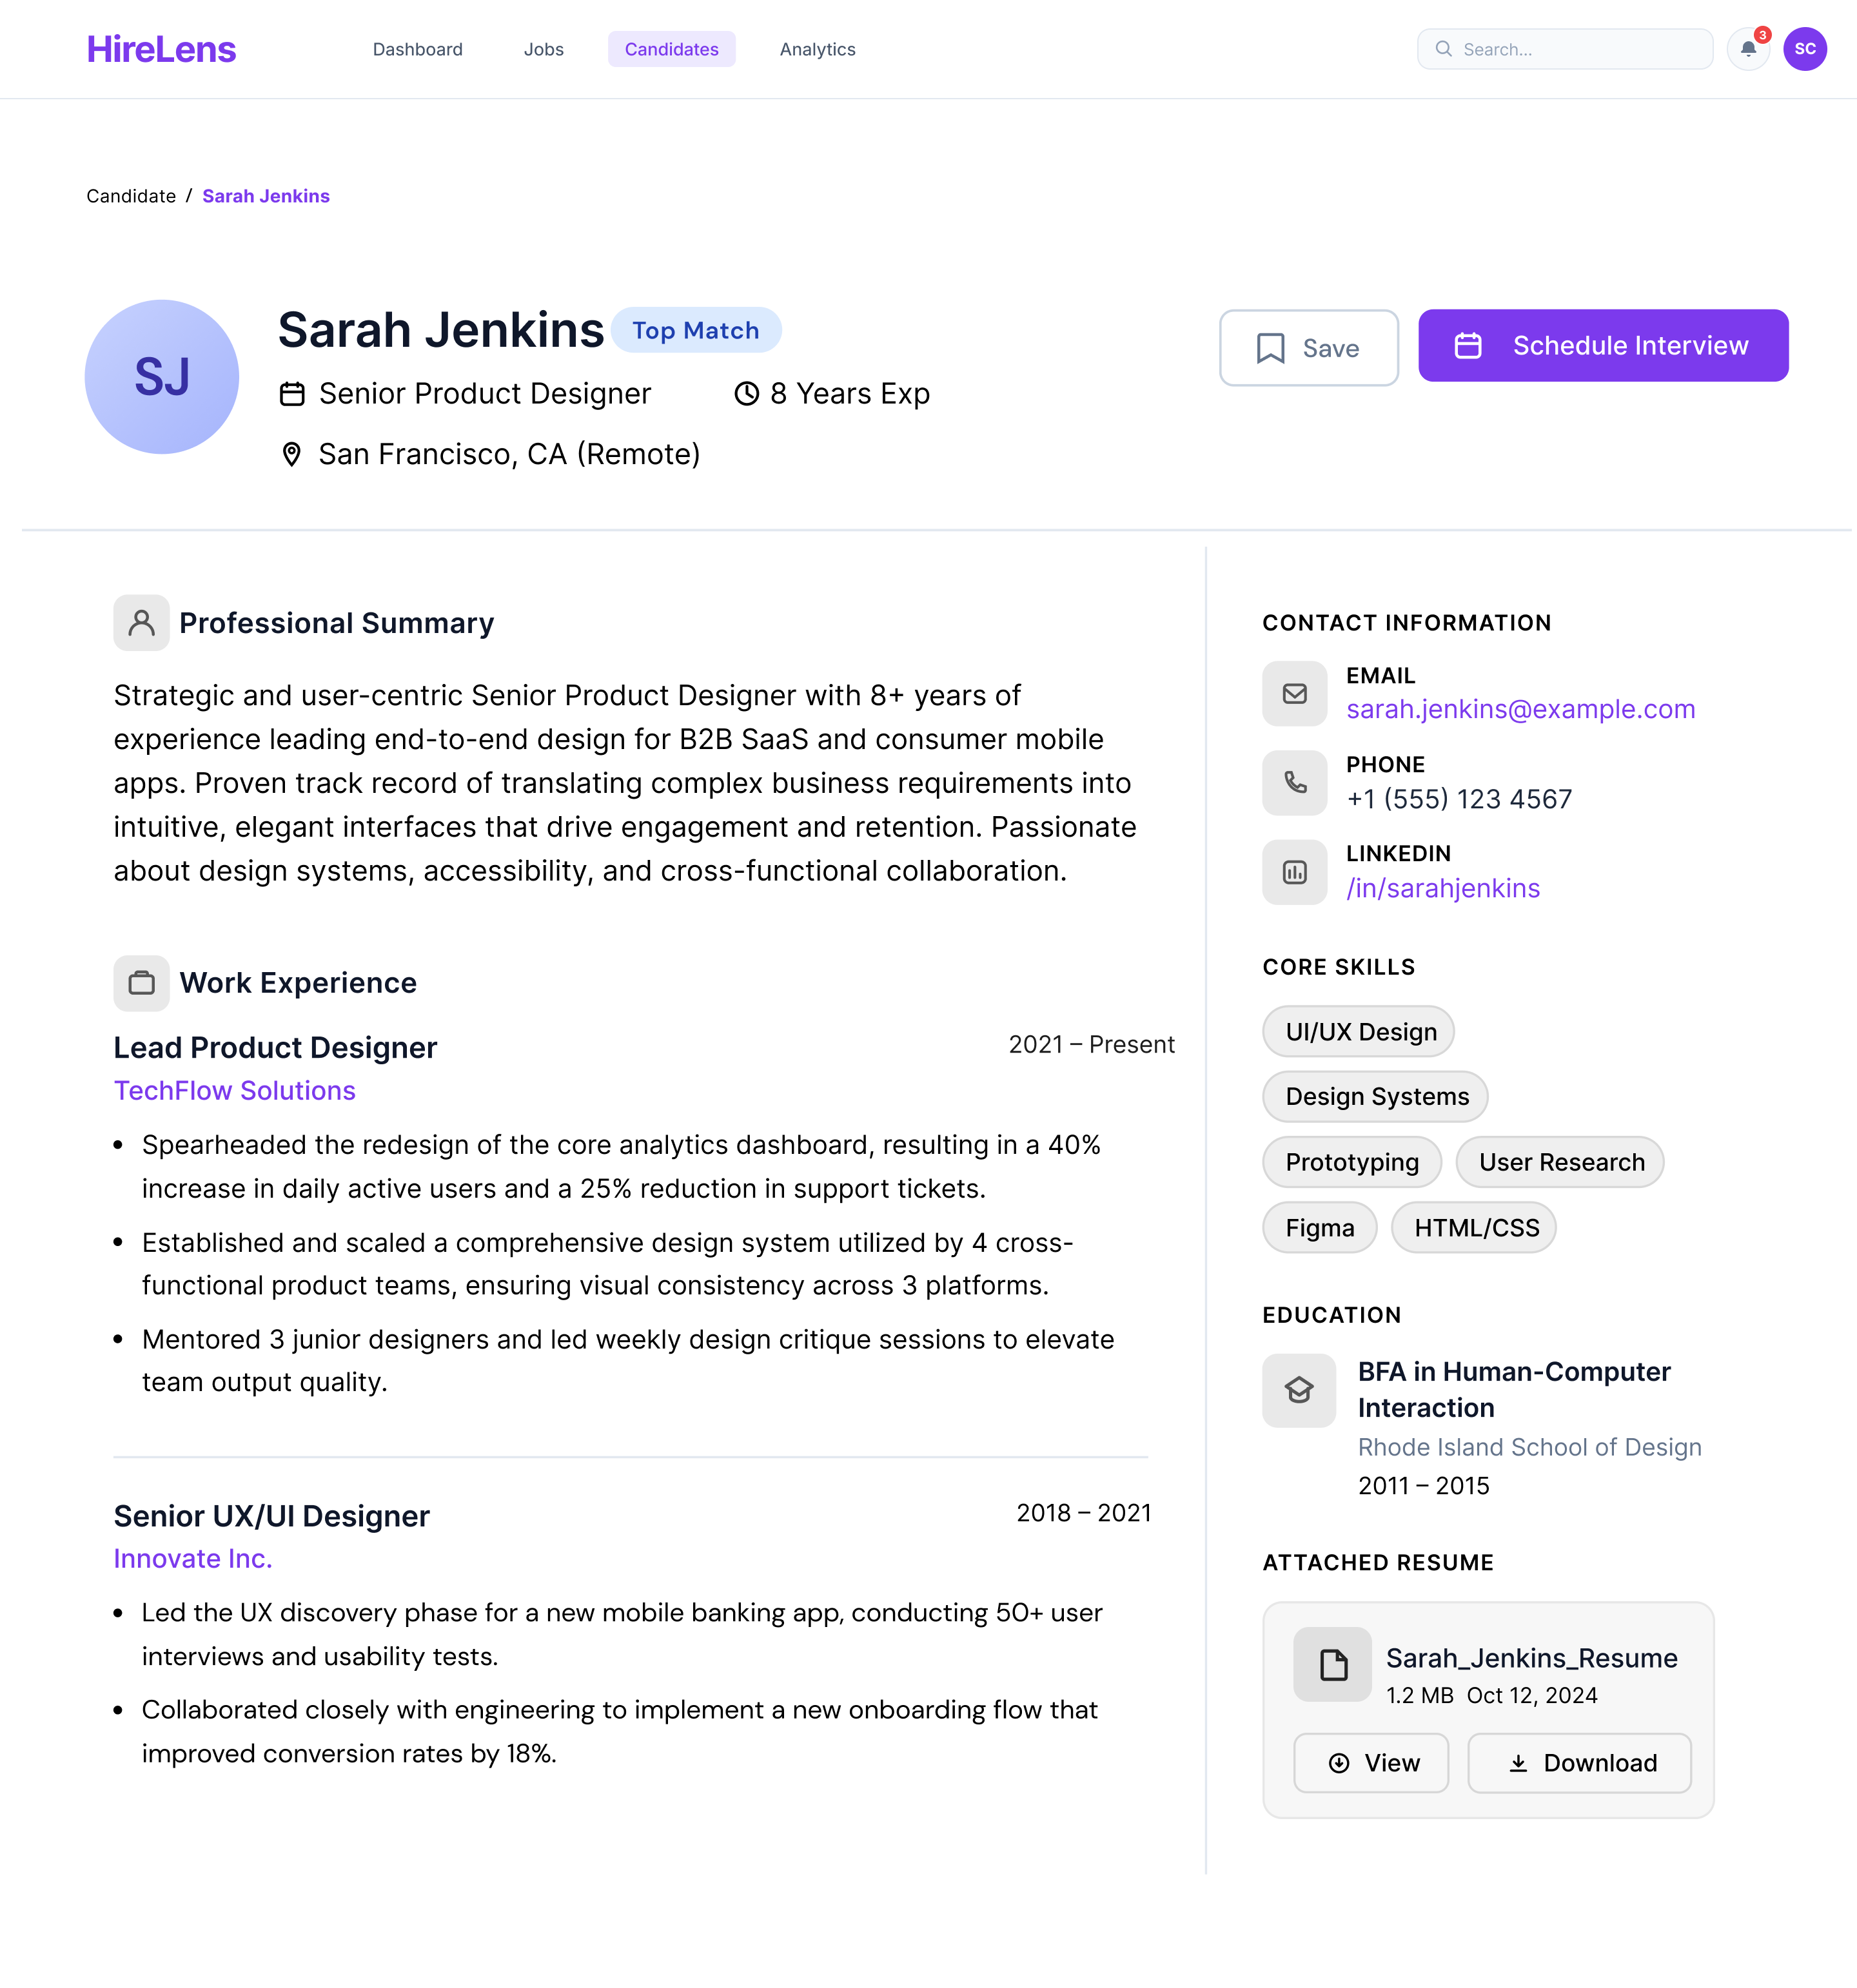1857x1988 pixels.
Task: Click the Work Experience briefcase icon
Action: (x=141, y=983)
